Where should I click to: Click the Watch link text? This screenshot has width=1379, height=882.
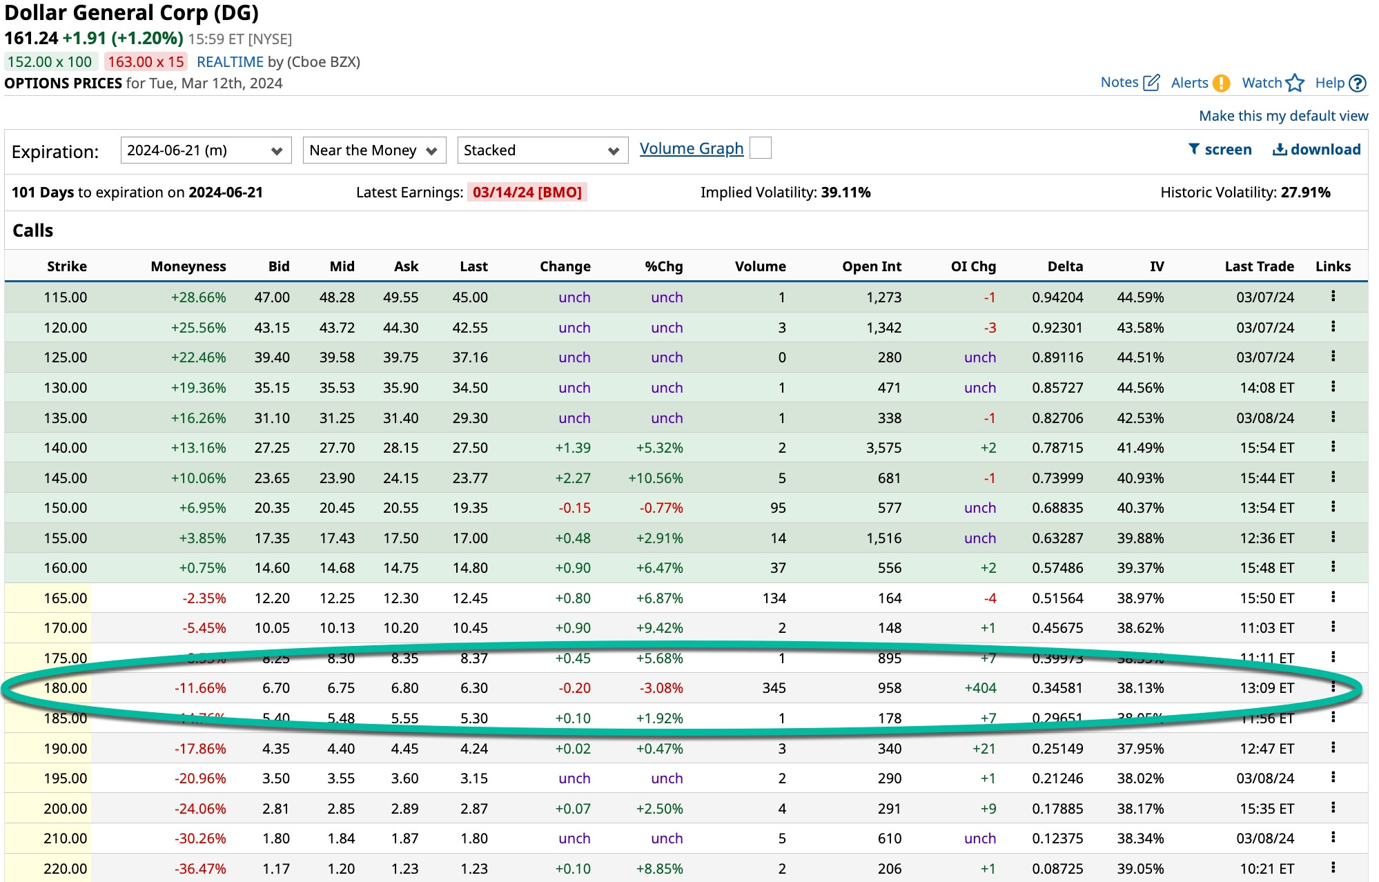(1262, 83)
